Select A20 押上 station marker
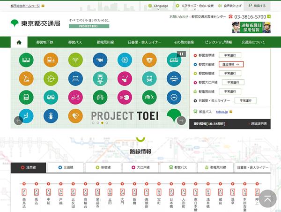Image resolution: width=281 pixels, height=212 pixels. click(x=257, y=184)
